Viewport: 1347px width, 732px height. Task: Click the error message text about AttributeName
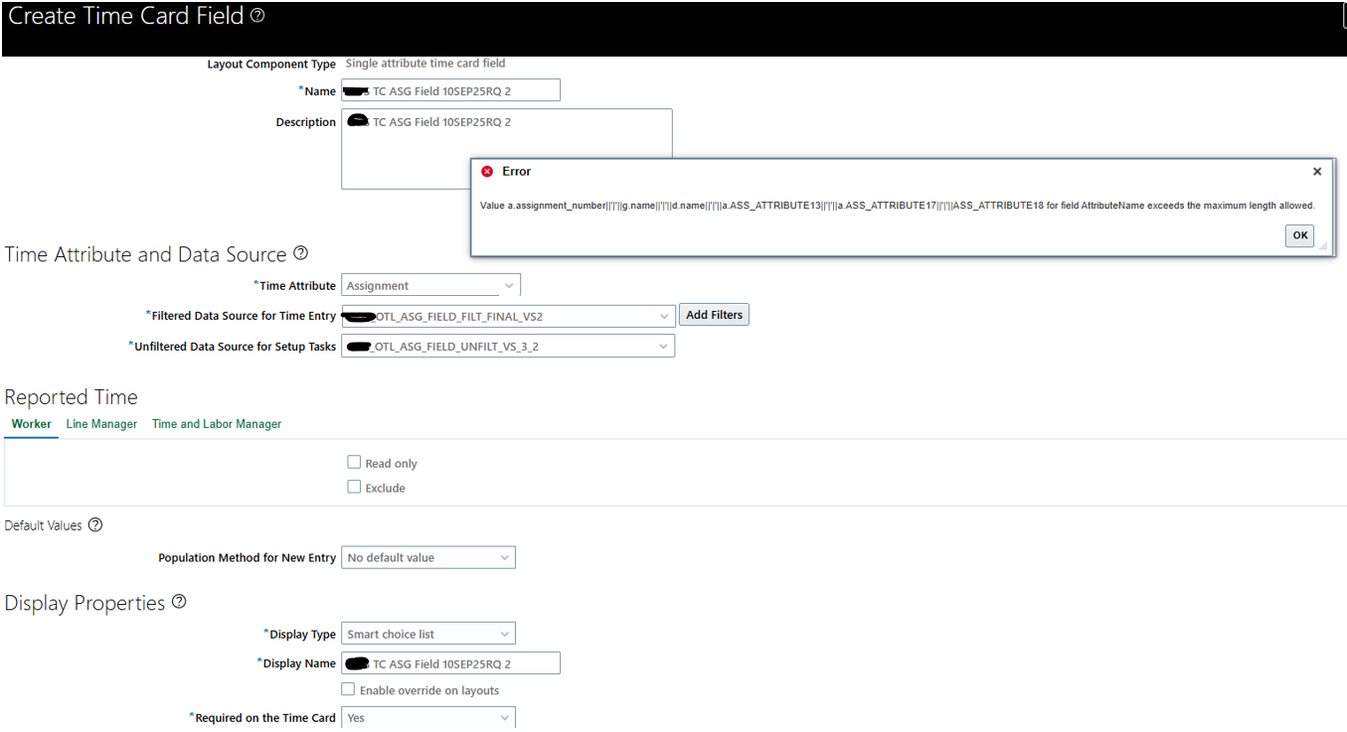click(898, 206)
